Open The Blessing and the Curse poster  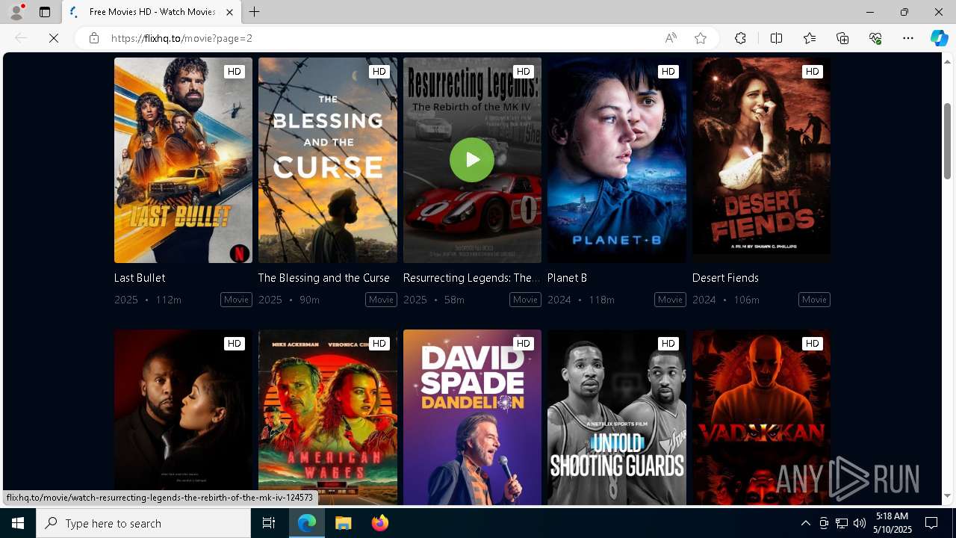(328, 160)
